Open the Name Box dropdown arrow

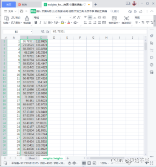pos(31,31)
